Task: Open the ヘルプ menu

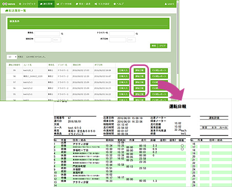Action: click(118, 4)
